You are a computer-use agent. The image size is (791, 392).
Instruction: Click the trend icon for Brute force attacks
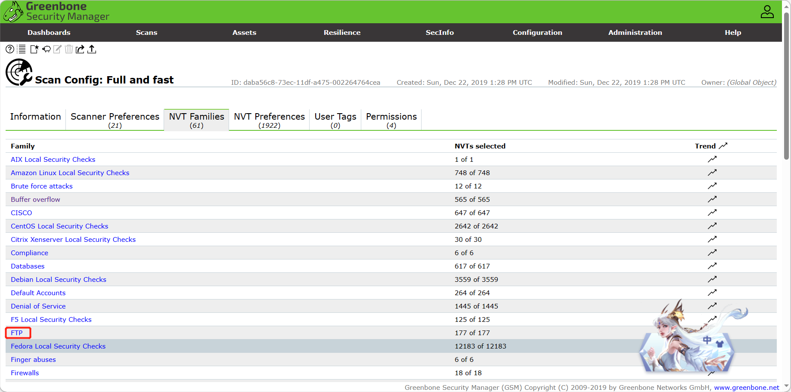click(712, 186)
